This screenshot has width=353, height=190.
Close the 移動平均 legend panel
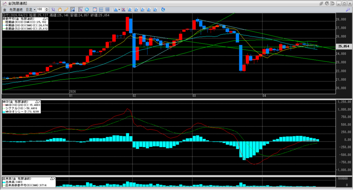pyautogui.click(x=47, y=19)
